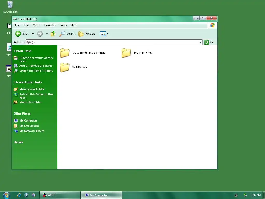Expand the Details section header
This screenshot has height=199, width=265.
point(18,142)
